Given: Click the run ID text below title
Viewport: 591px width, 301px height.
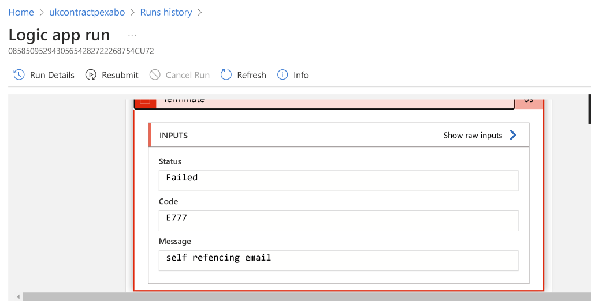Looking at the screenshot, I should [x=81, y=51].
